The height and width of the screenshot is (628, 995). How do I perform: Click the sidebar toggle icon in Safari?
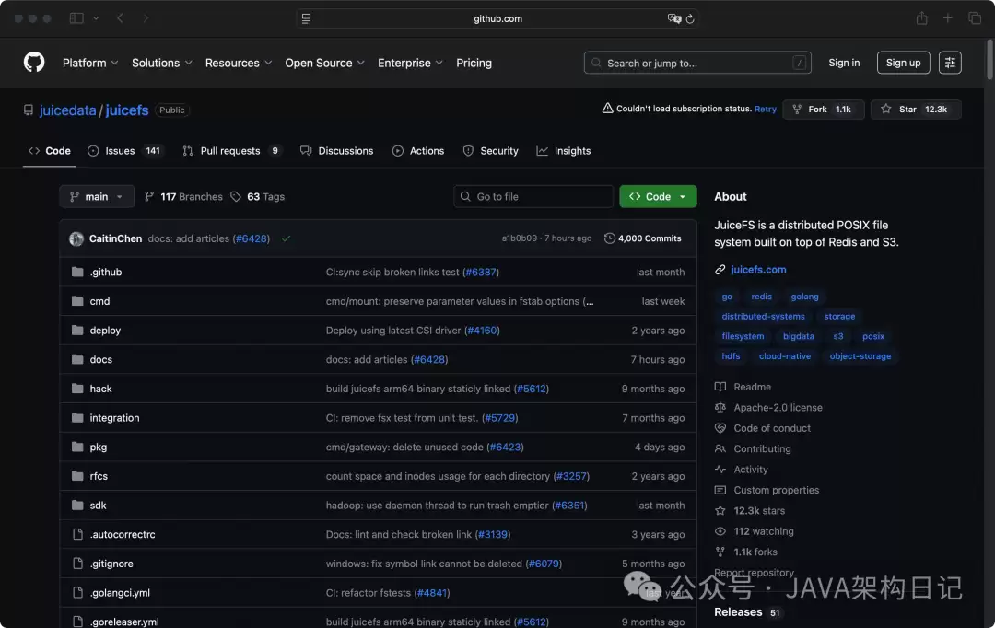click(76, 18)
